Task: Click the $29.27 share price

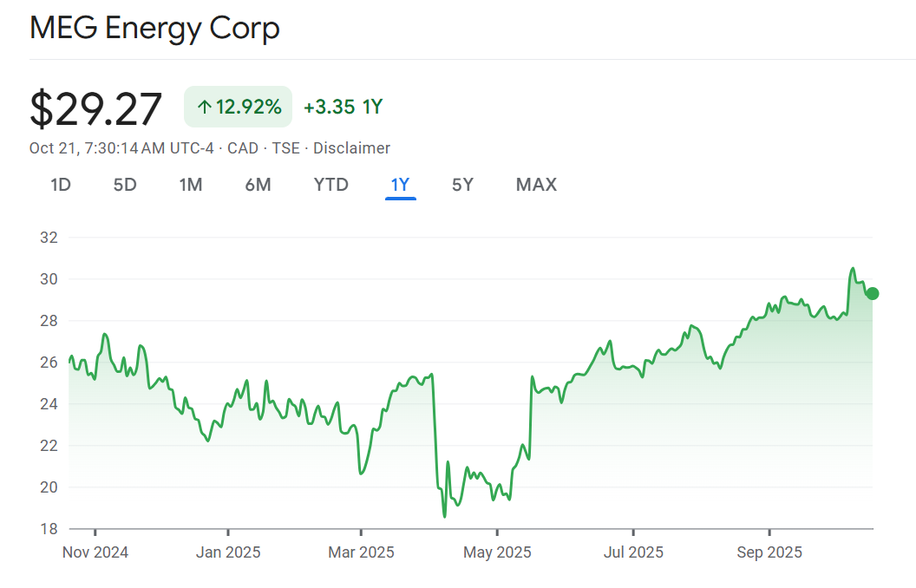Action: (x=96, y=108)
